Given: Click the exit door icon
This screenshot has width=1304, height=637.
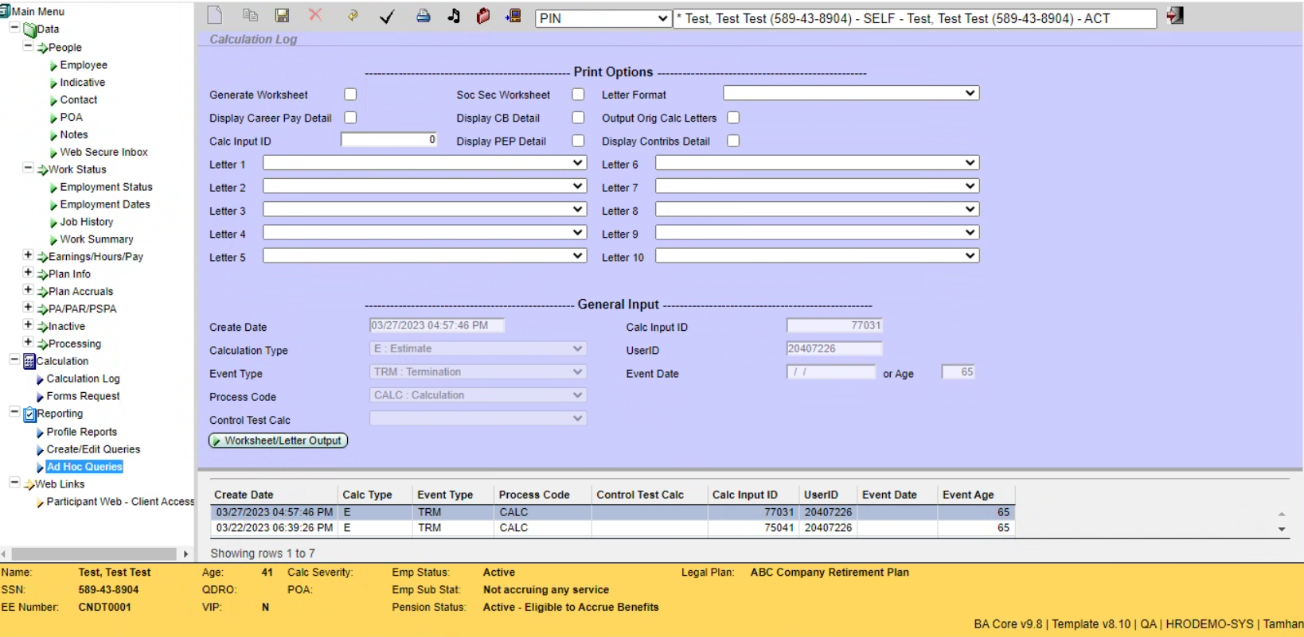Looking at the screenshot, I should pos(1175,16).
